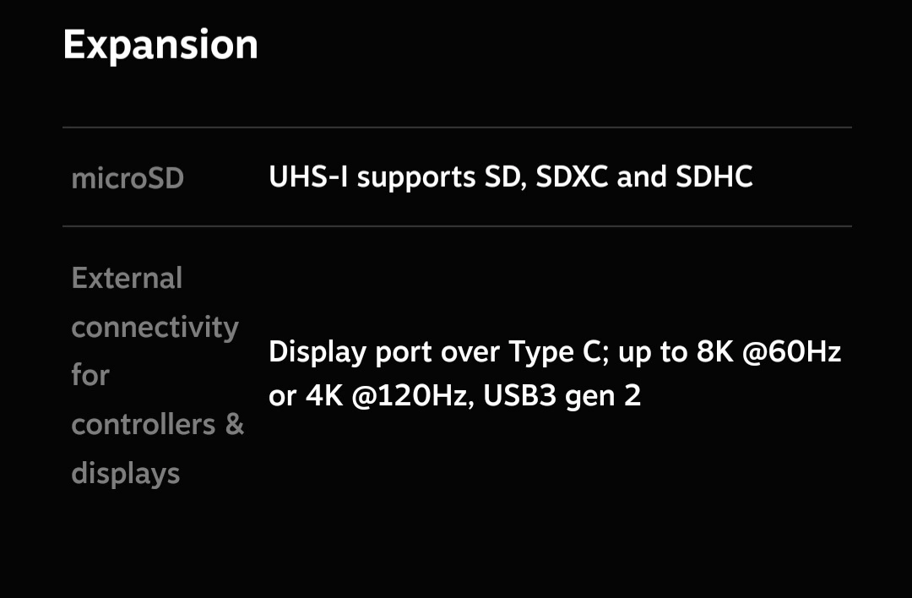Click the divider line below the microSD row
This screenshot has height=598, width=912.
(456, 226)
